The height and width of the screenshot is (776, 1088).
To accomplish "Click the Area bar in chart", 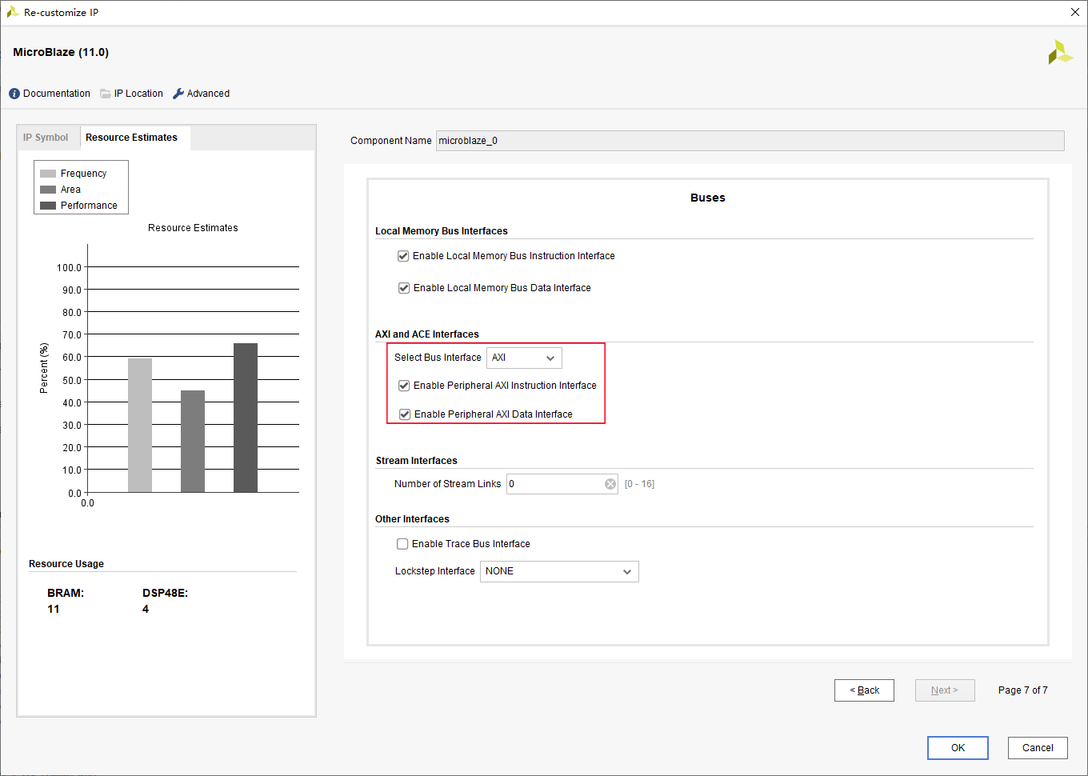I will point(193,442).
